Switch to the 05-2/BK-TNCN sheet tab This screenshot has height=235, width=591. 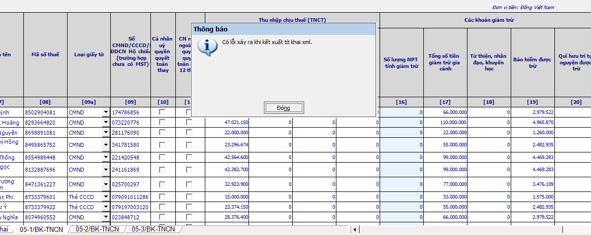(x=97, y=229)
